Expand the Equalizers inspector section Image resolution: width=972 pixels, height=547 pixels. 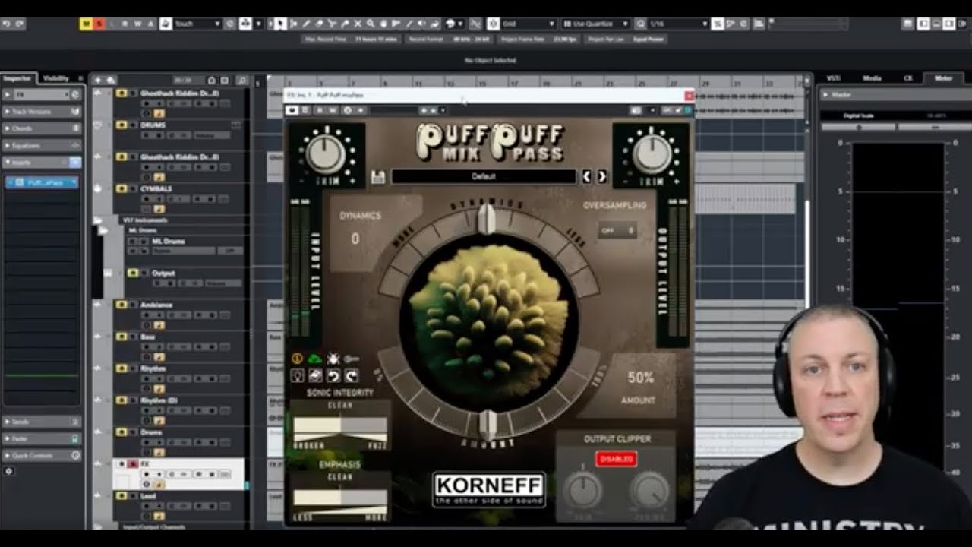click(42, 145)
